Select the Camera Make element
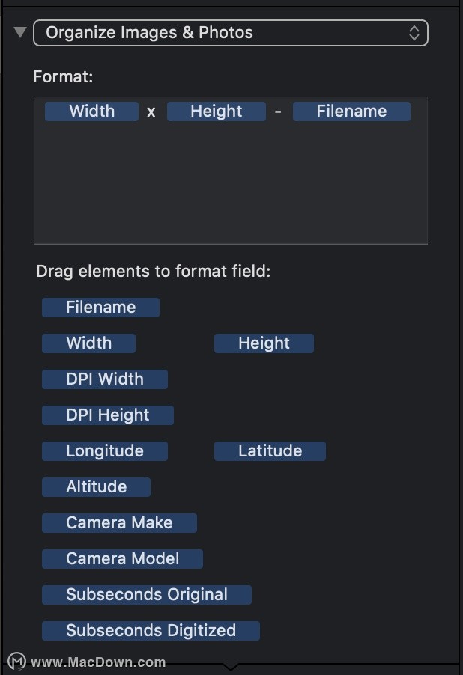This screenshot has height=675, width=463. pos(119,523)
